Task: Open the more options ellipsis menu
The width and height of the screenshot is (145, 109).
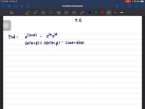Action: click(142, 6)
